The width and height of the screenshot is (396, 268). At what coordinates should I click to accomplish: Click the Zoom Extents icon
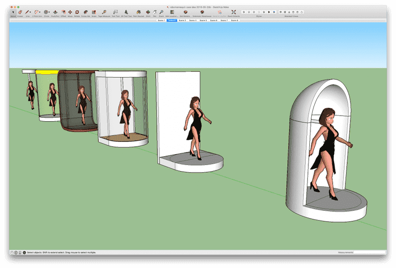click(234, 12)
